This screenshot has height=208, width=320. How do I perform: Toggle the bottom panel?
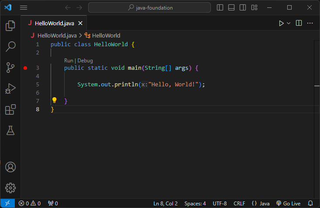point(231,7)
